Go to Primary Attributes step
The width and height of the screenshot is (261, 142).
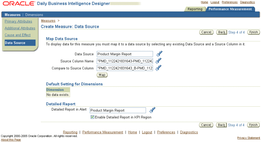[18, 21]
